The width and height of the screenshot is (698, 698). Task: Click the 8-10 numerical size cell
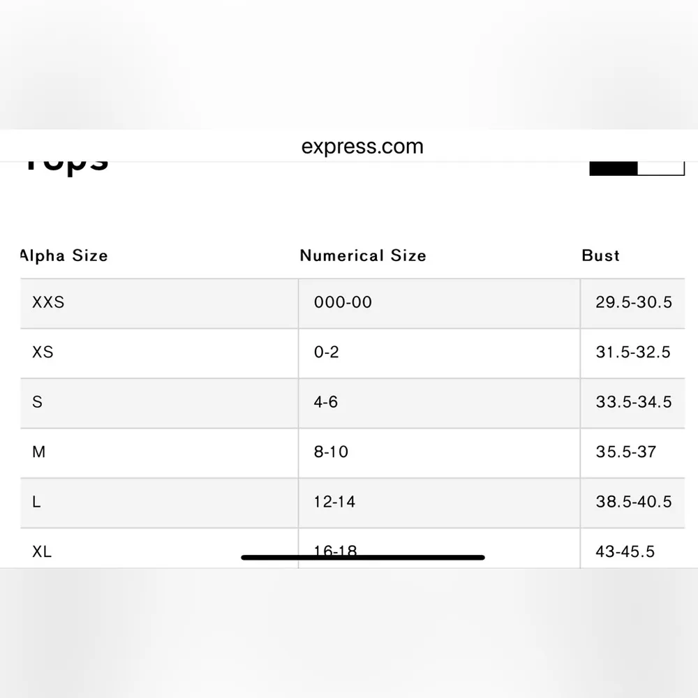pyautogui.click(x=331, y=452)
